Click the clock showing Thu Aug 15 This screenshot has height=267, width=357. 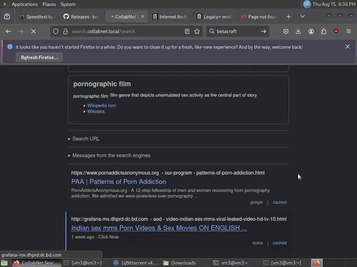(334, 4)
